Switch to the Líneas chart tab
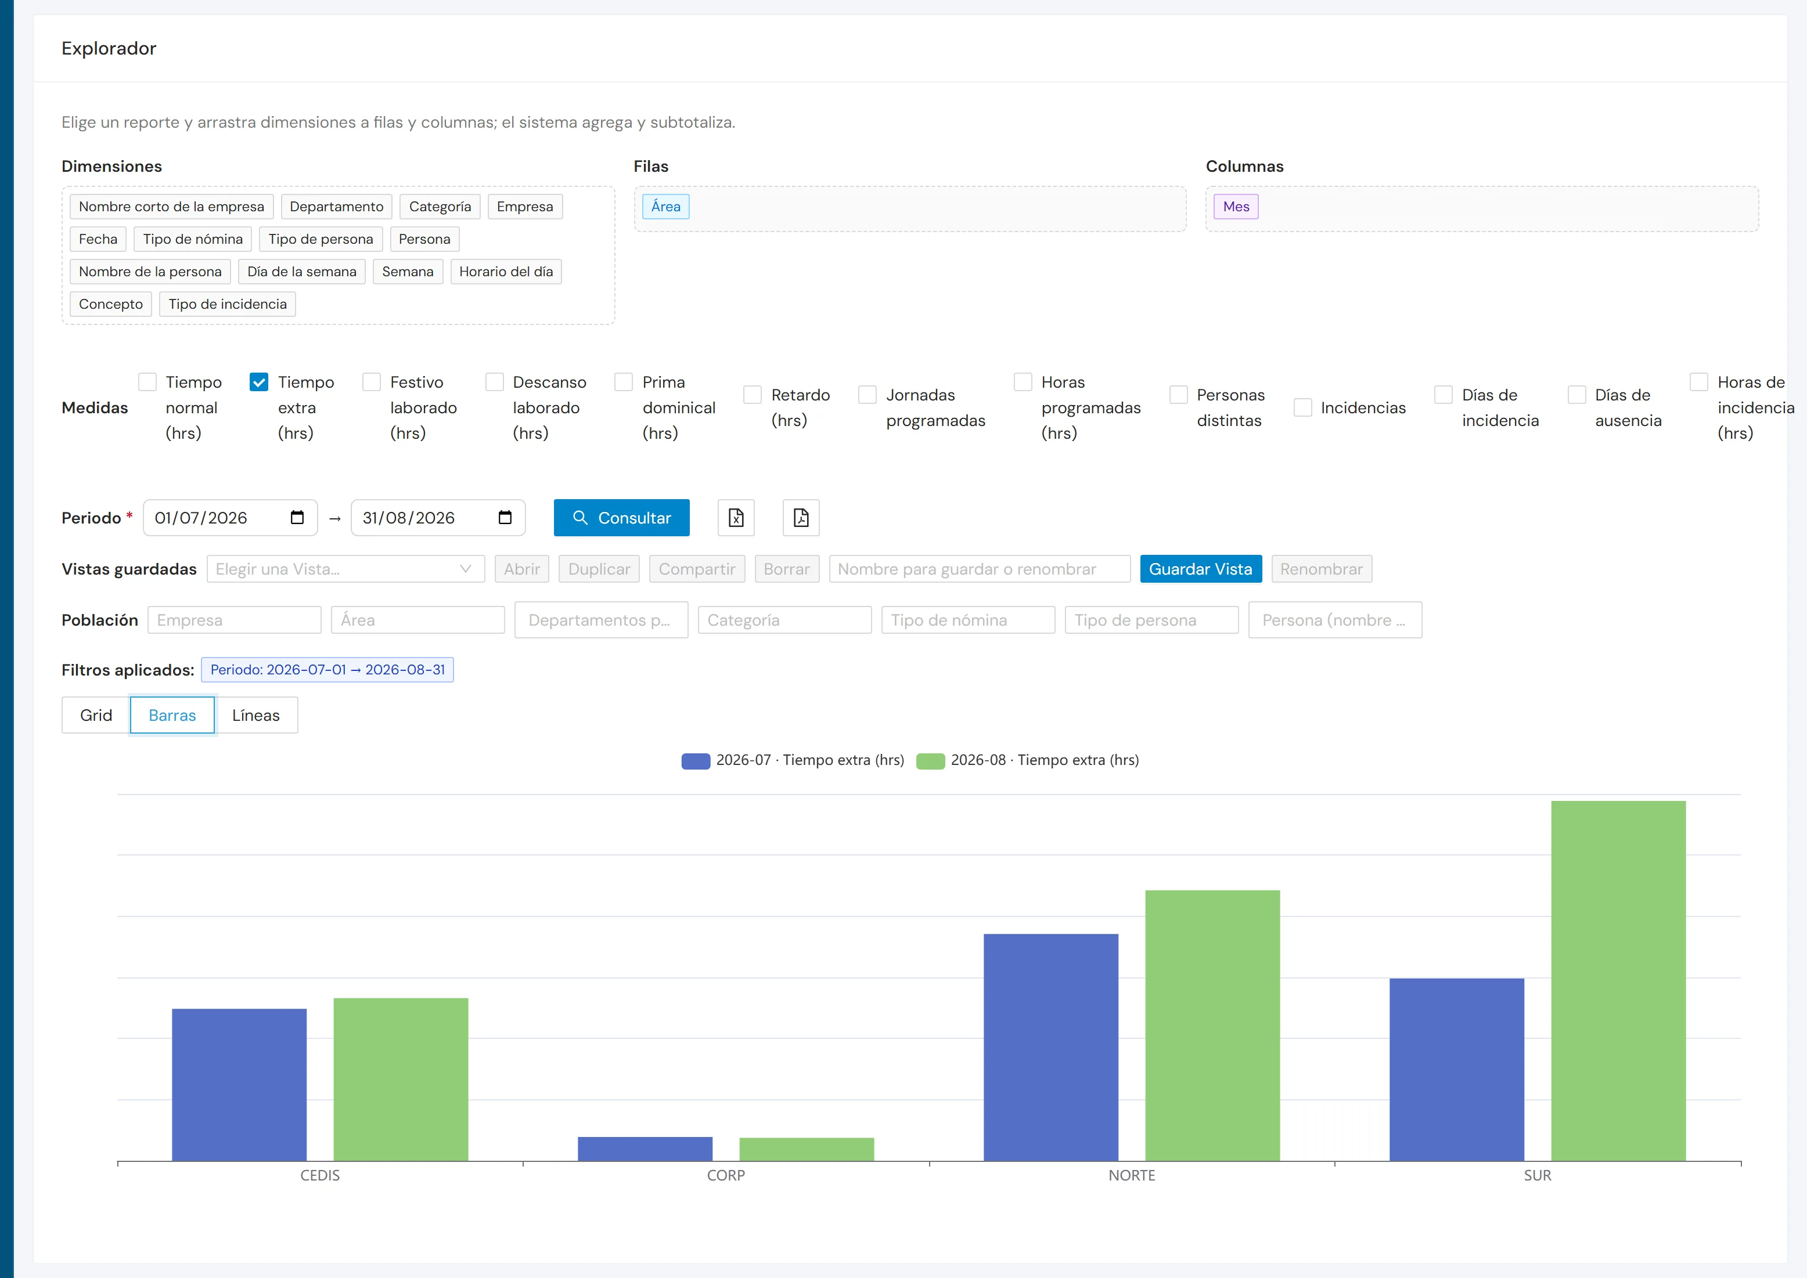1807x1278 pixels. coord(256,716)
